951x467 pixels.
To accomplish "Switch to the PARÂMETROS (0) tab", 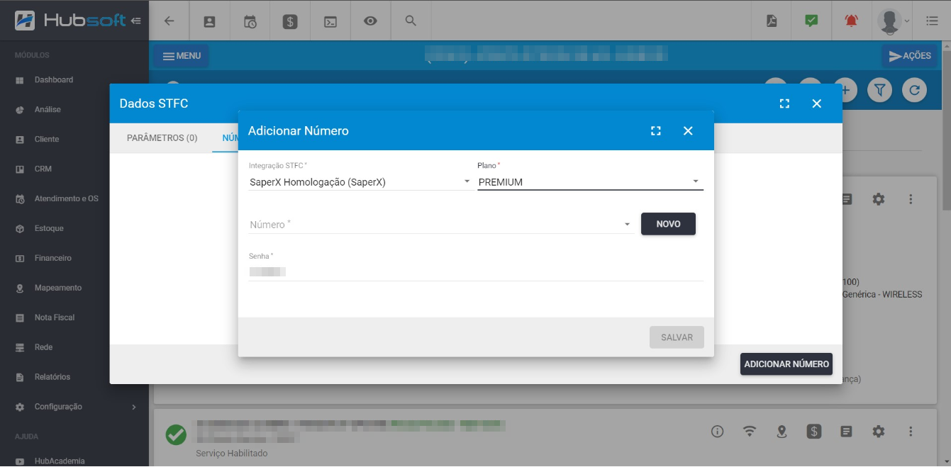I will pyautogui.click(x=162, y=138).
